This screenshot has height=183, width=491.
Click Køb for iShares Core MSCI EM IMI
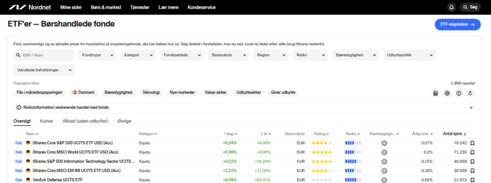19,171
